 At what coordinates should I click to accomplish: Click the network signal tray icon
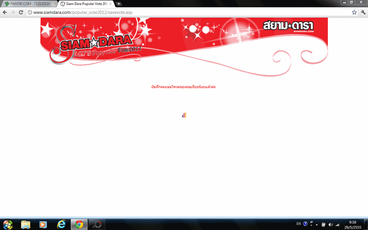338,224
